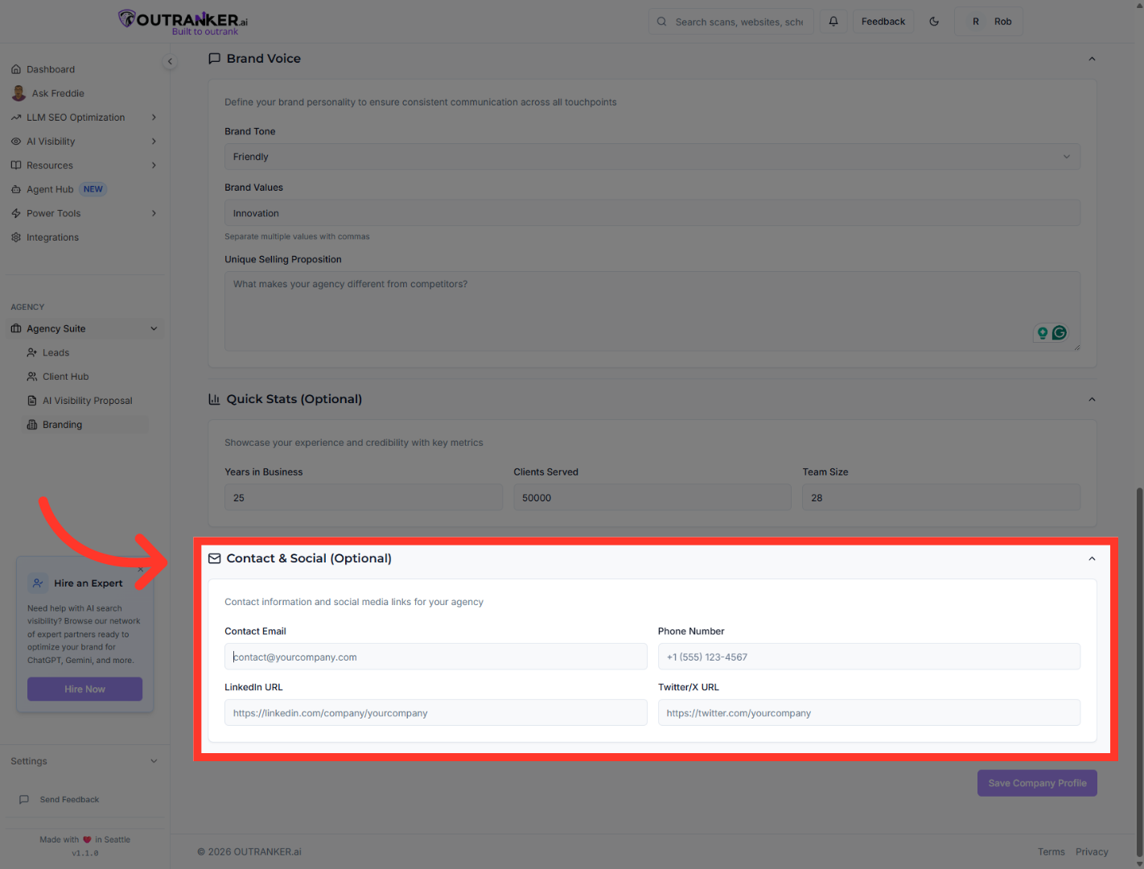Click the Ask Freddie avatar icon
The height and width of the screenshot is (869, 1144).
point(19,93)
